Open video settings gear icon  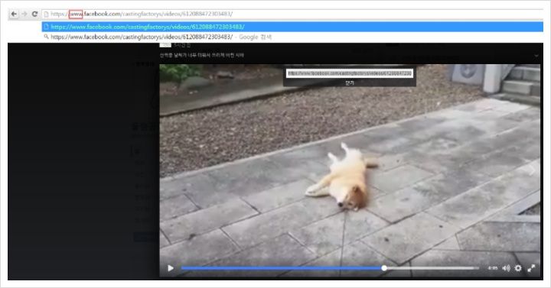518,268
